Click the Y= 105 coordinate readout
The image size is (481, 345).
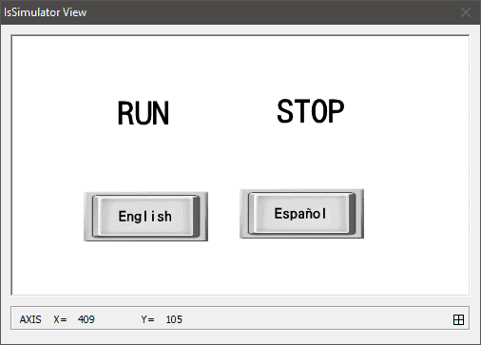pos(162,319)
